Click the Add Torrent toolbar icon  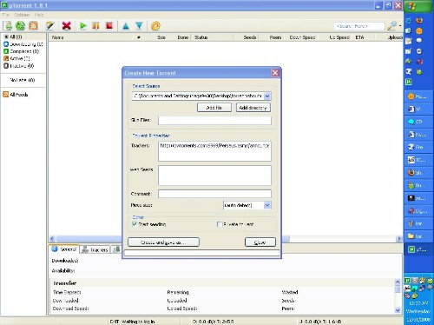(8, 26)
